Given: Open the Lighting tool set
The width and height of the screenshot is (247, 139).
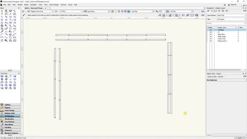Looking at the screenshot, I should (10, 105).
